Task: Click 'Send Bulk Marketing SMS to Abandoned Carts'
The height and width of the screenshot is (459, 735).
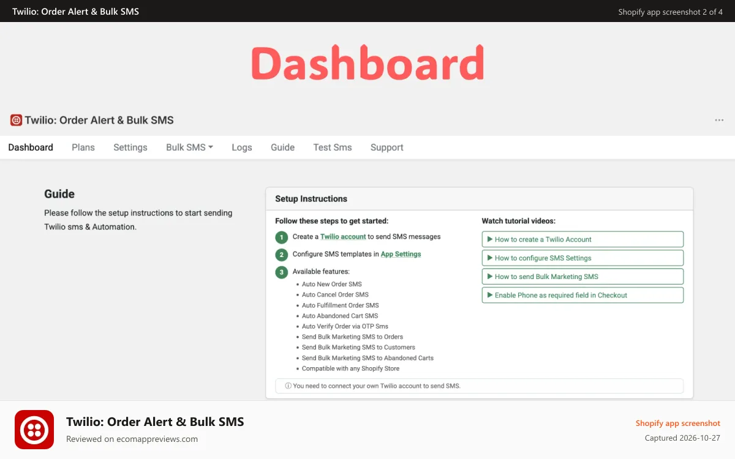Action: click(x=367, y=358)
